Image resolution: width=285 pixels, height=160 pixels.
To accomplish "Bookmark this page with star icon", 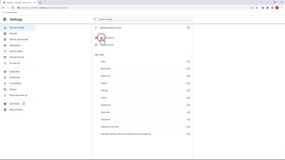I will point(257,8).
